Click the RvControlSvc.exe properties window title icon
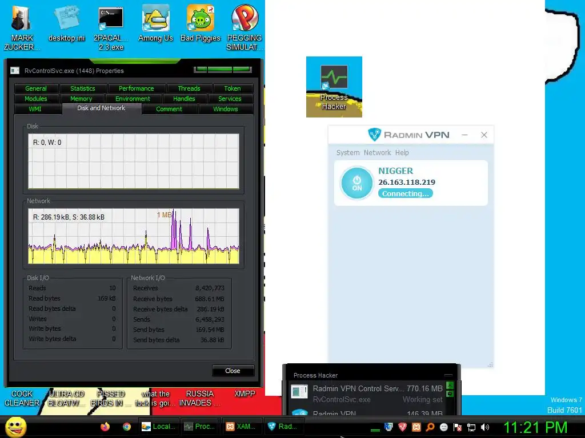 click(x=15, y=70)
